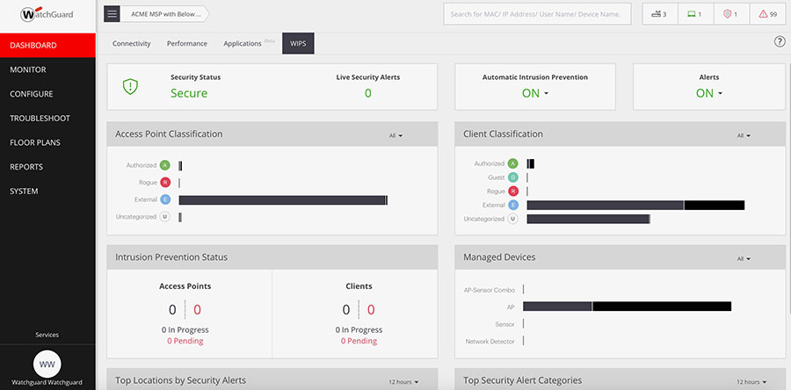The width and height of the screenshot is (791, 390).
Task: Expand Access Point Classification All filter
Action: pos(395,135)
